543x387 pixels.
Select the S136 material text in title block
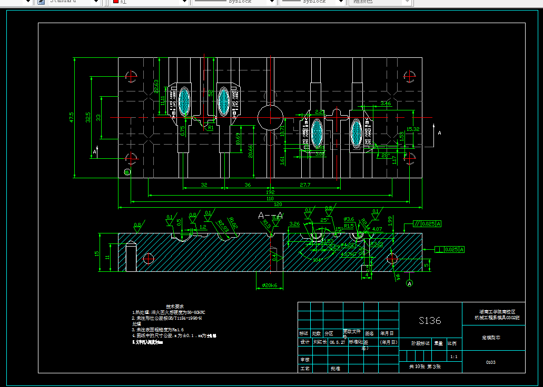pyautogui.click(x=429, y=320)
